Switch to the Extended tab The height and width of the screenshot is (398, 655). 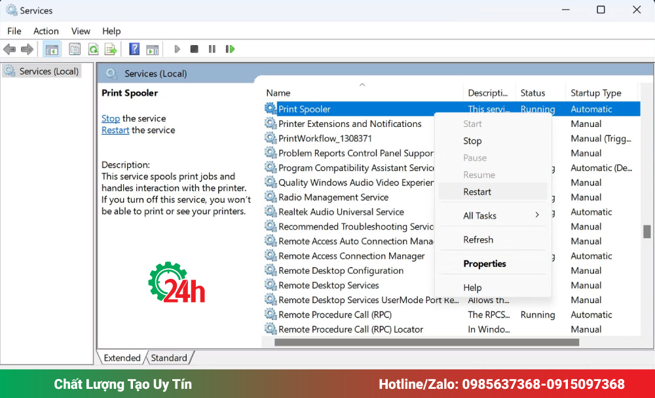point(122,358)
